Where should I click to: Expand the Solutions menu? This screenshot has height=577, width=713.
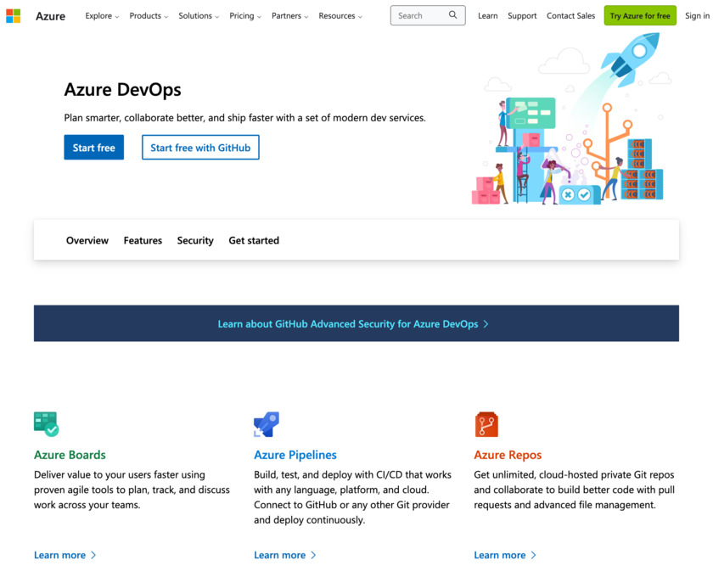199,16
